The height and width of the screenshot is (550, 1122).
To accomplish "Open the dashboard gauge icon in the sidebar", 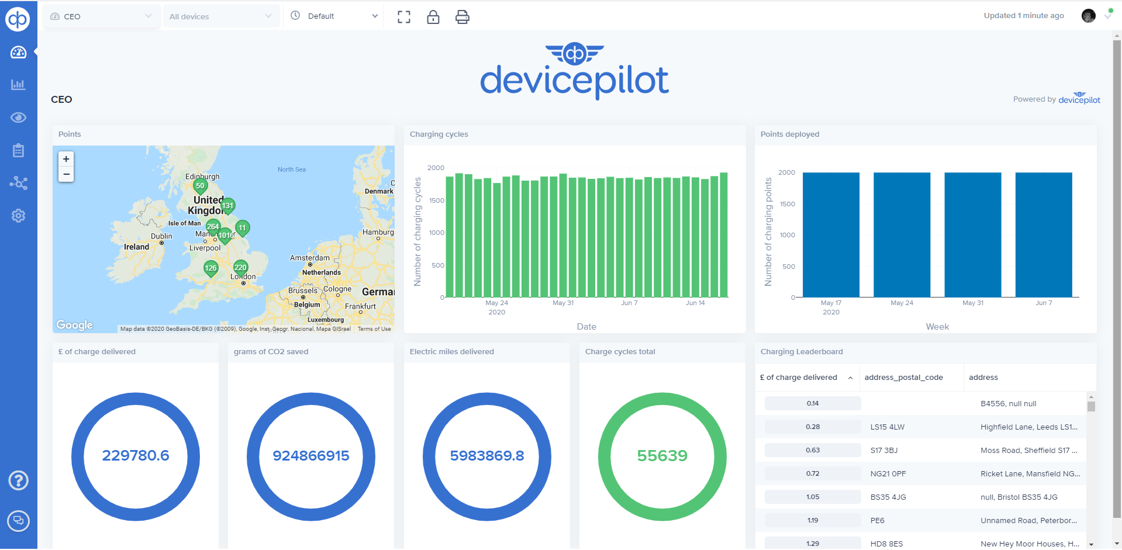I will click(18, 53).
